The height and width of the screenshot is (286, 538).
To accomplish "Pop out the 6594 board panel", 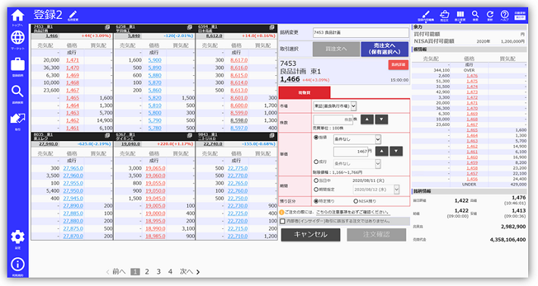I will (x=272, y=27).
